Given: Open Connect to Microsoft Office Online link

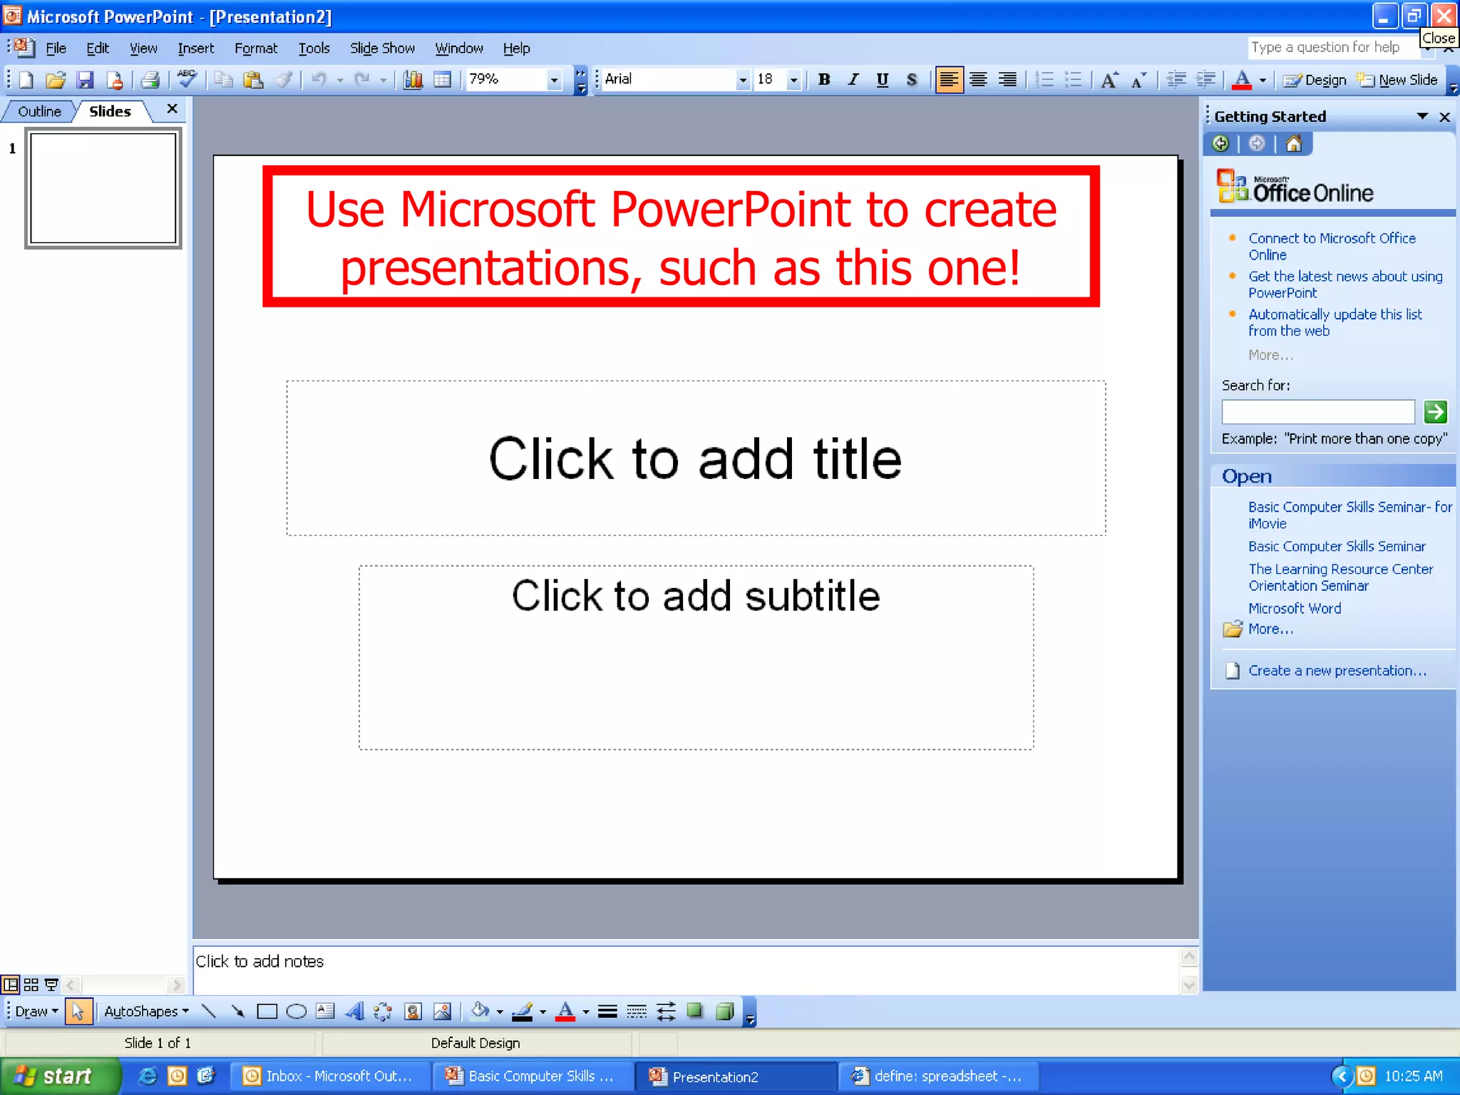Looking at the screenshot, I should point(1332,246).
